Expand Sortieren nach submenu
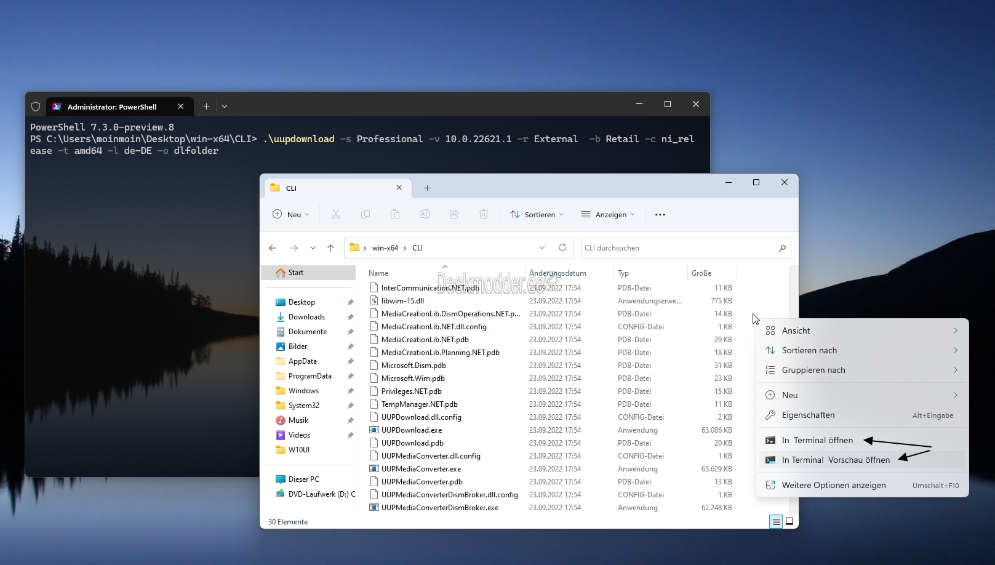Viewport: 995px width, 565px height. click(862, 350)
